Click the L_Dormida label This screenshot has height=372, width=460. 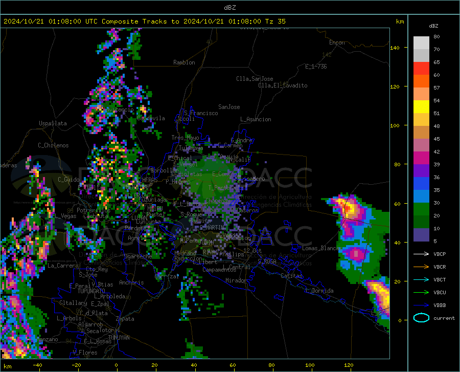pos(319,291)
